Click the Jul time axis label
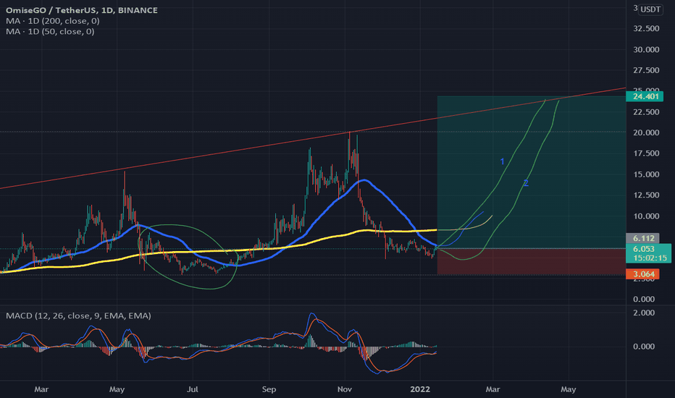 point(192,389)
